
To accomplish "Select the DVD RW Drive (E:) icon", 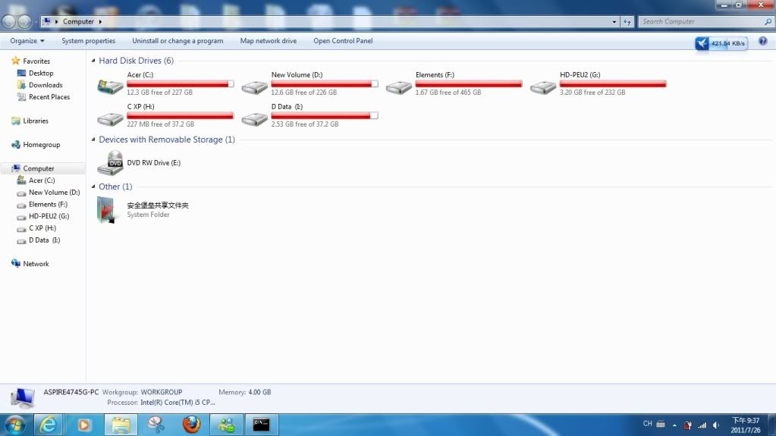I will (x=111, y=161).
